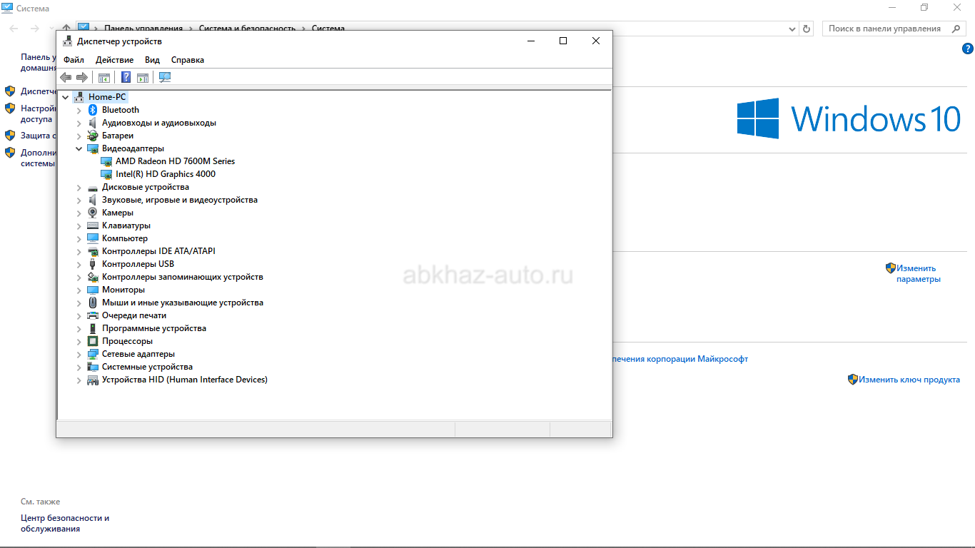The height and width of the screenshot is (548, 975).
Task: Select AMD Radeon HD 7600M Series adapter
Action: (x=175, y=161)
